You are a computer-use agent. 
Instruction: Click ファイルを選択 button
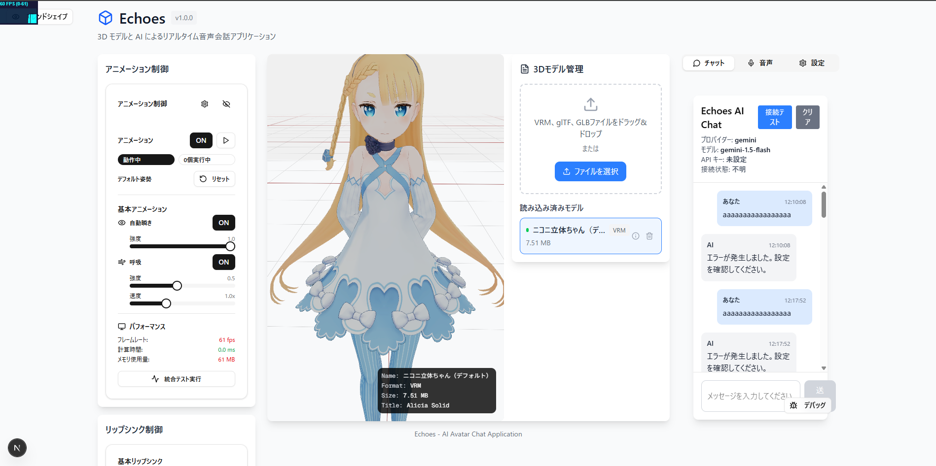pos(590,171)
